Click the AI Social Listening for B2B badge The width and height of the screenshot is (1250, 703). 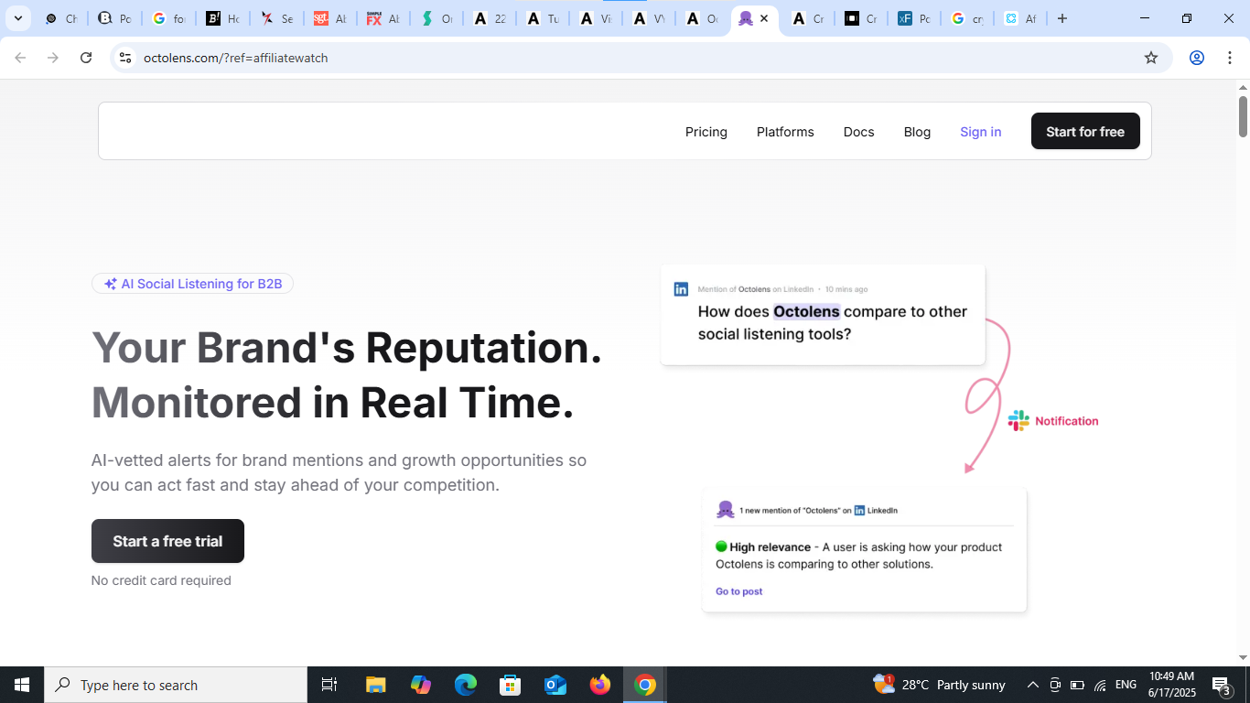coord(192,284)
